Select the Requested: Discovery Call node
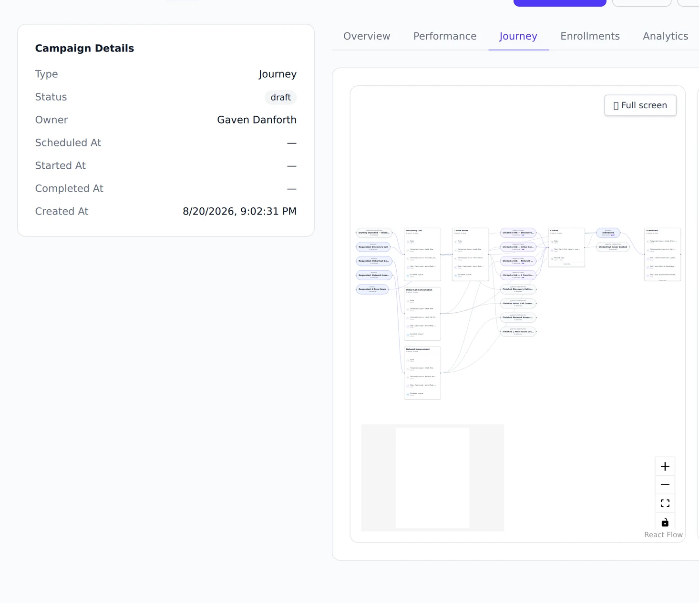The height and width of the screenshot is (603, 699). click(373, 247)
